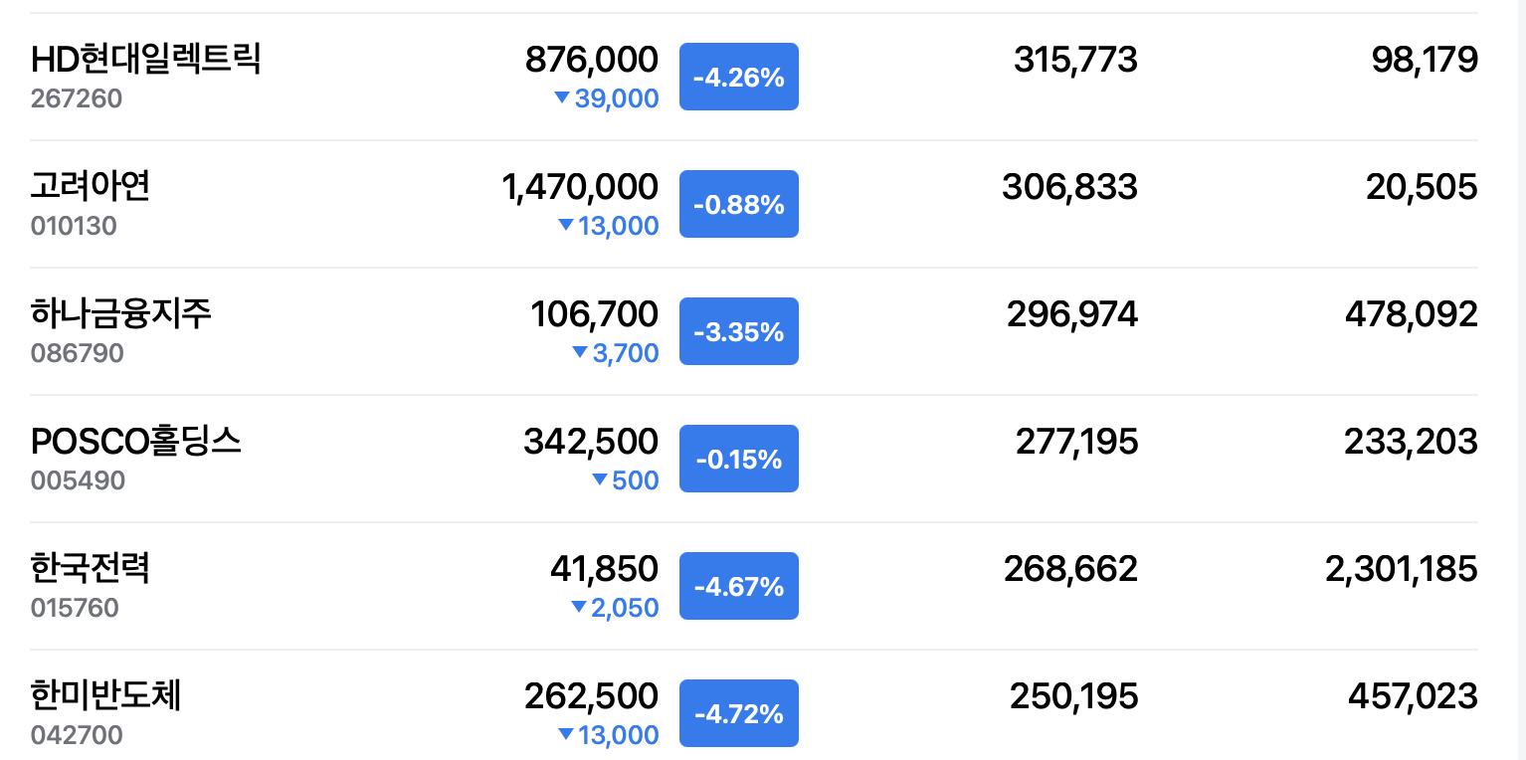Click the -4.72% change badge
This screenshot has height=760, width=1526.
pyautogui.click(x=738, y=713)
